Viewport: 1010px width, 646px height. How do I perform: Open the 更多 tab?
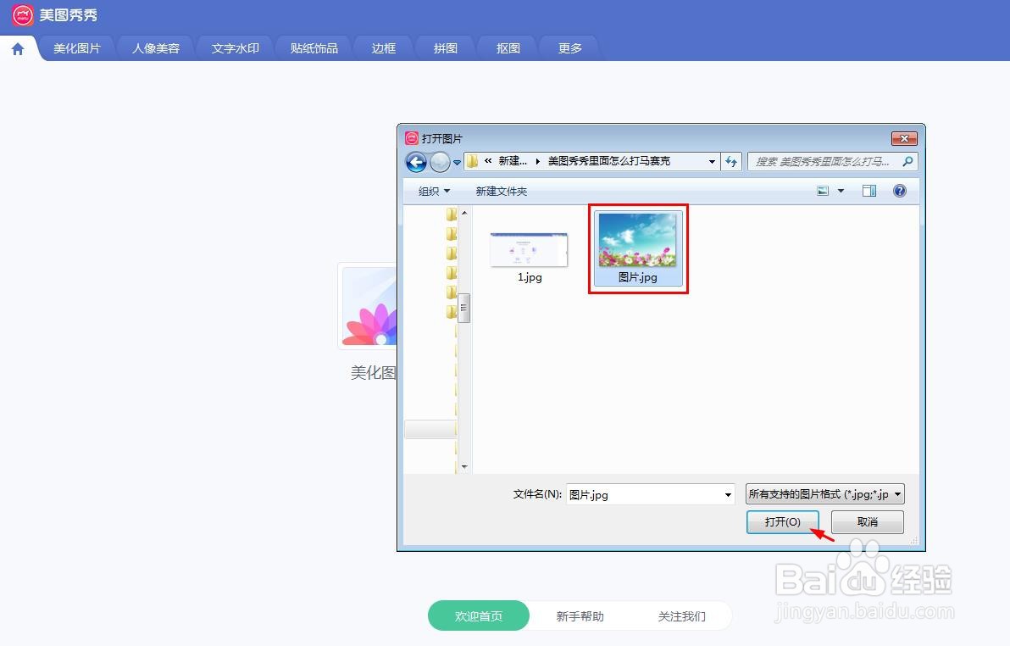569,48
